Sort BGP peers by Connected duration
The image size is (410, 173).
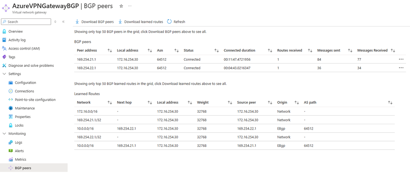point(270,50)
